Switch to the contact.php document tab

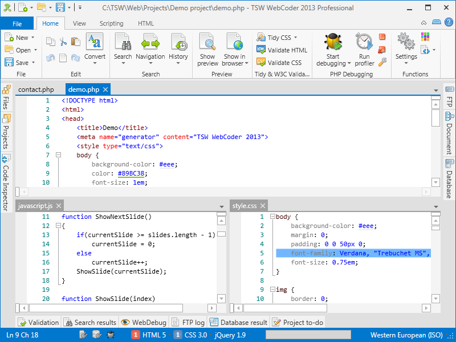36,89
